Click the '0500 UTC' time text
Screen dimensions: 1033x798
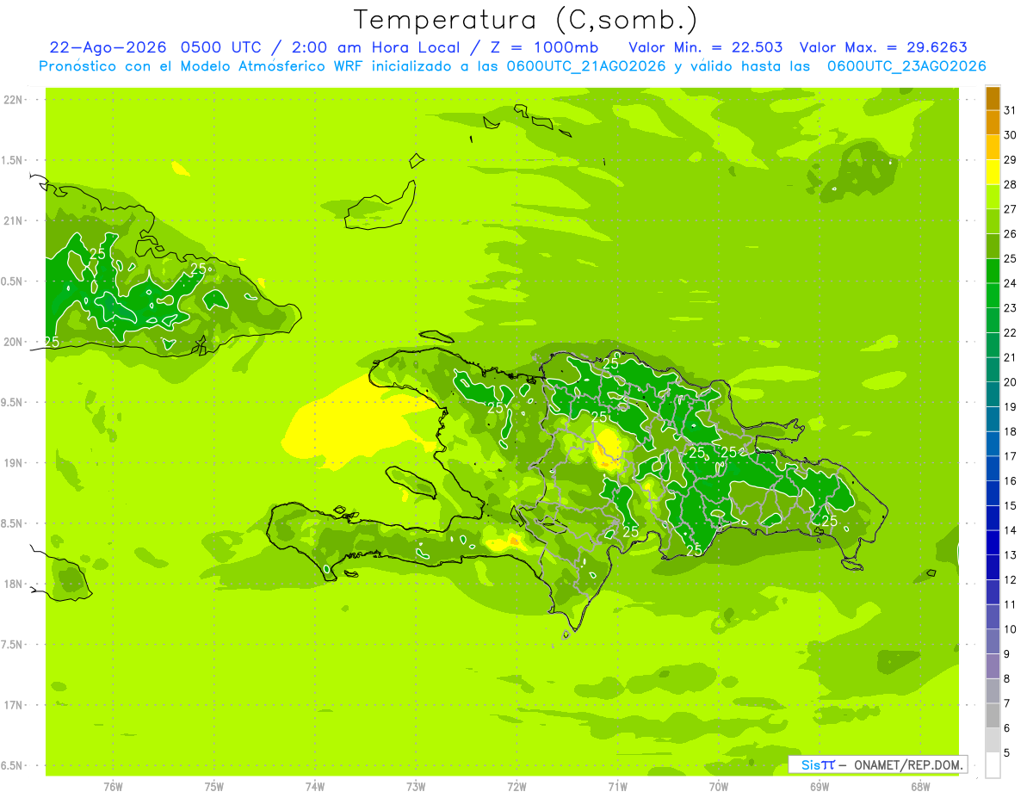223,47
